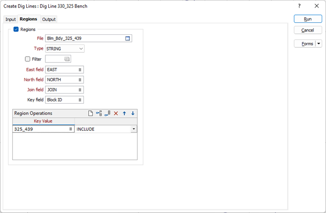Delete row with the red X icon
The image size is (326, 213).
pos(116,113)
